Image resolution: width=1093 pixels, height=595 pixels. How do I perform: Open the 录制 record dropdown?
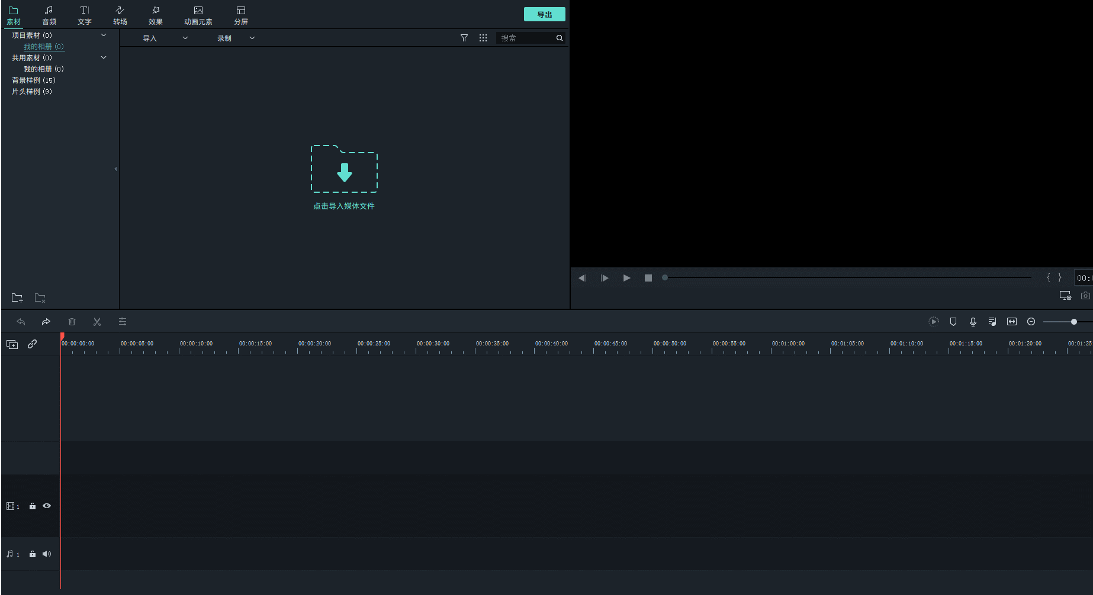236,38
